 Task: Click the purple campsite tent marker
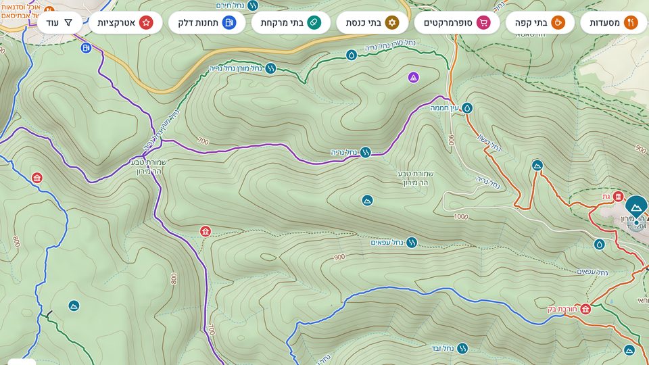(413, 77)
